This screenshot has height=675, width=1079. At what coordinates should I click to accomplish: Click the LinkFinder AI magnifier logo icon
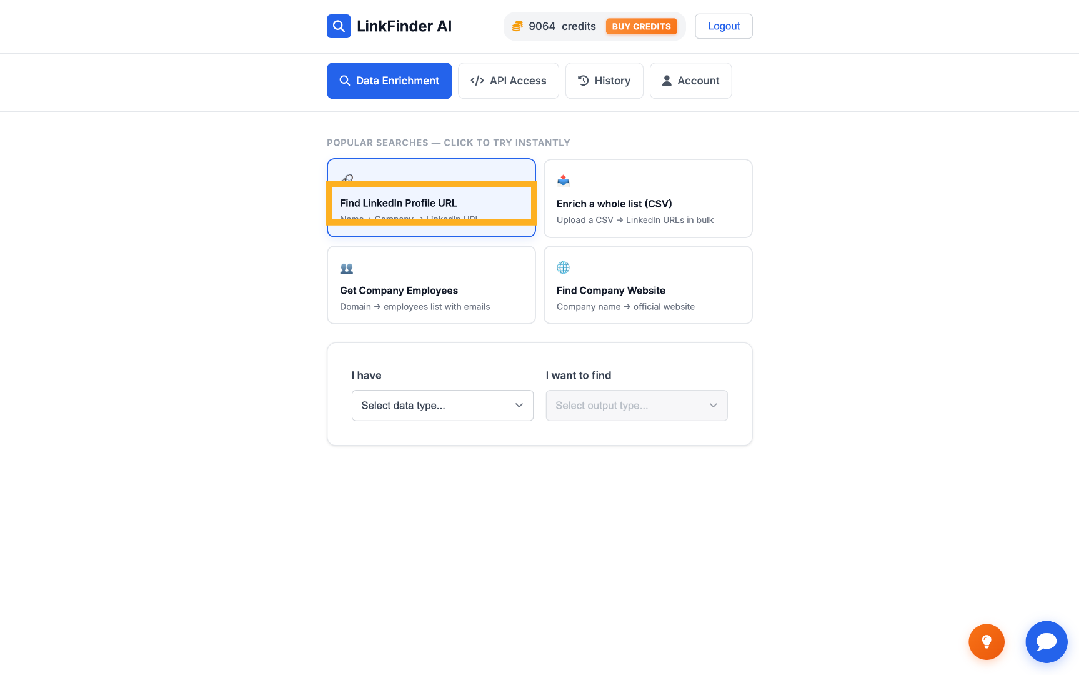339,26
